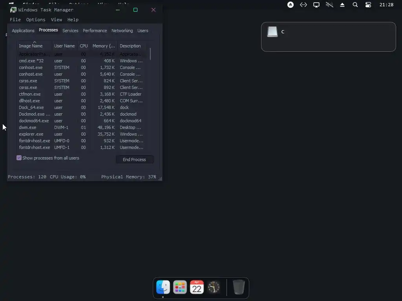This screenshot has width=402, height=301.
Task: Select the fontdrvhost.exe UMFD-0 row
Action: [x=82, y=141]
